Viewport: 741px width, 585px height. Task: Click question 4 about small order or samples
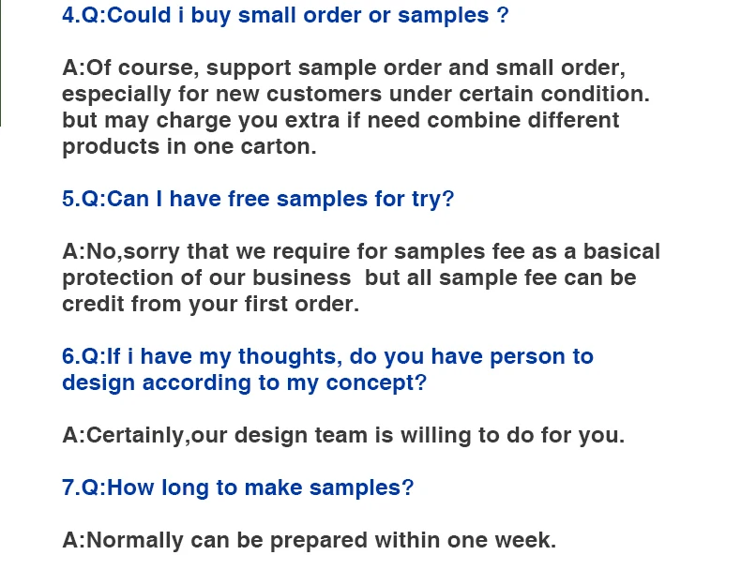tap(285, 15)
